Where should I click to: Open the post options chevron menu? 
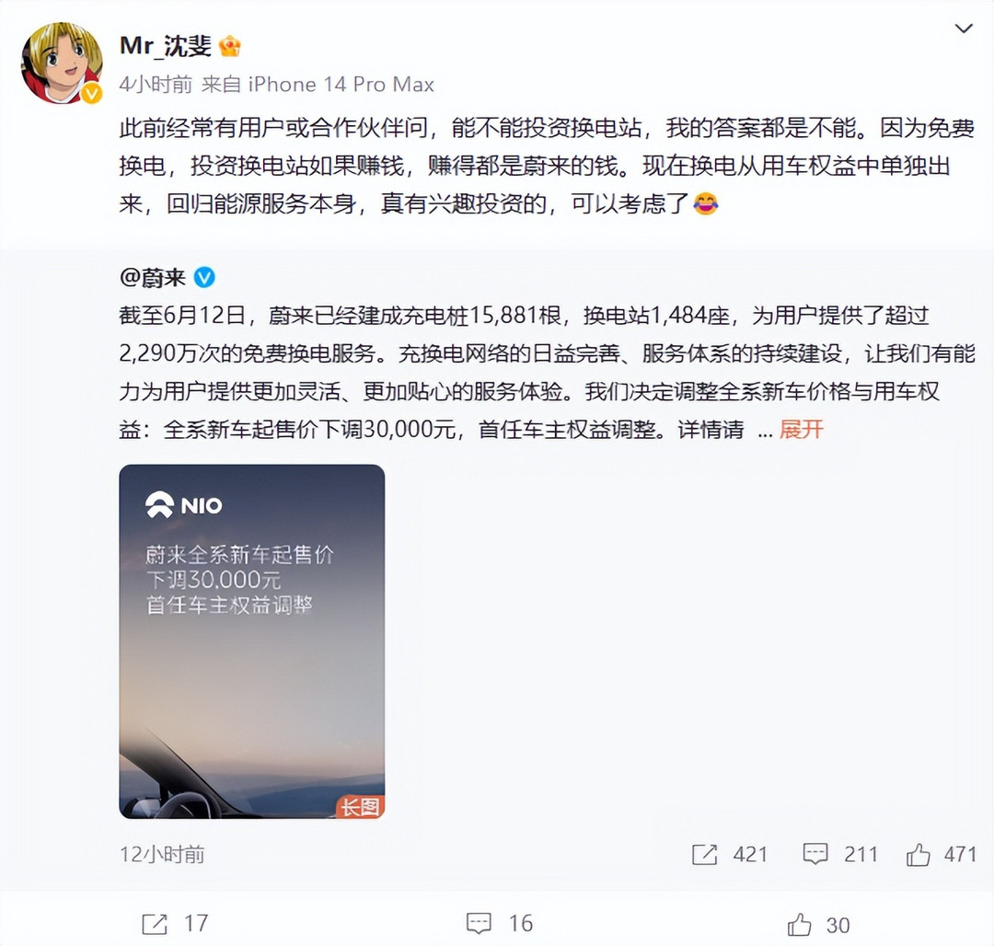[964, 29]
